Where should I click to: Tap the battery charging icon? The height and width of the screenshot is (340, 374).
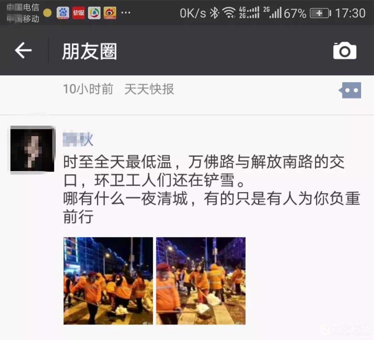(x=320, y=13)
